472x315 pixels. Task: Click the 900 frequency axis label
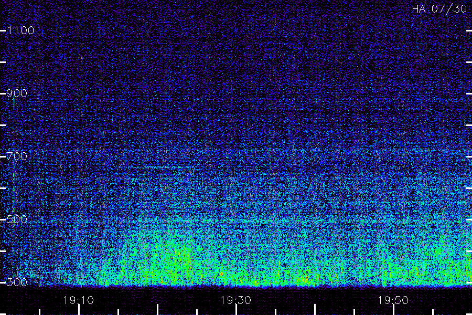(x=17, y=93)
